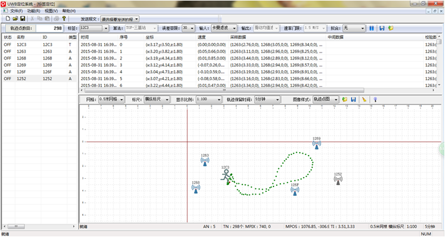The width and height of the screenshot is (445, 237).
Task: Select the data row with 序号 3
Action: 258,65
